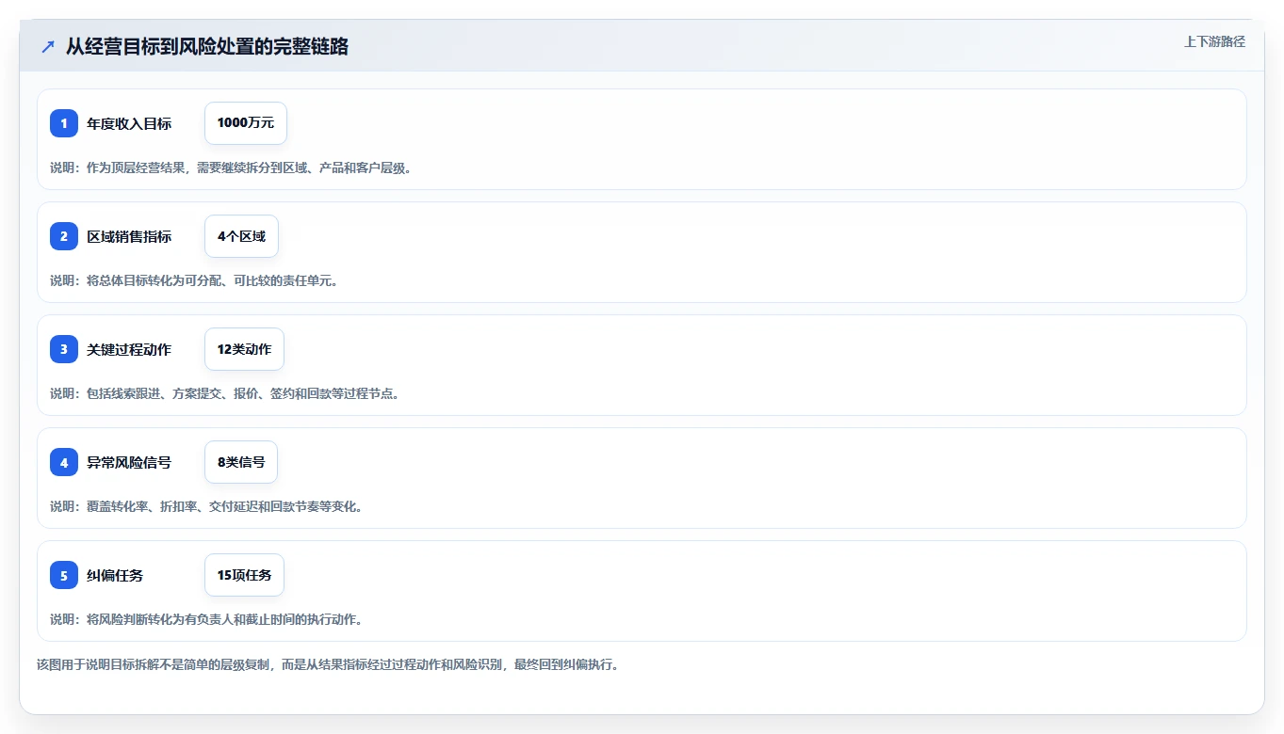This screenshot has height=734, width=1284.
Task: Click the step 5 number badge
Action: point(64,575)
